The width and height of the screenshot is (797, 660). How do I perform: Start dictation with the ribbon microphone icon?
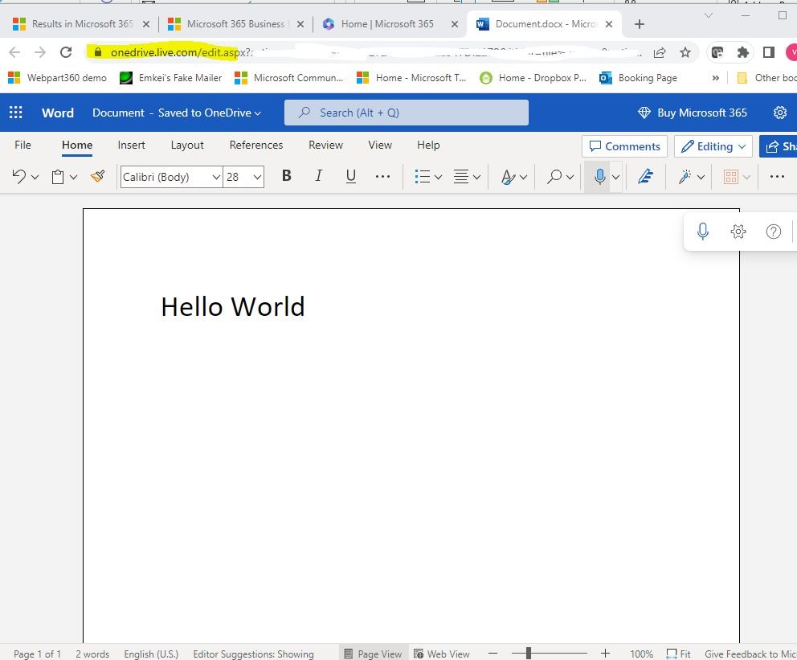pos(599,177)
